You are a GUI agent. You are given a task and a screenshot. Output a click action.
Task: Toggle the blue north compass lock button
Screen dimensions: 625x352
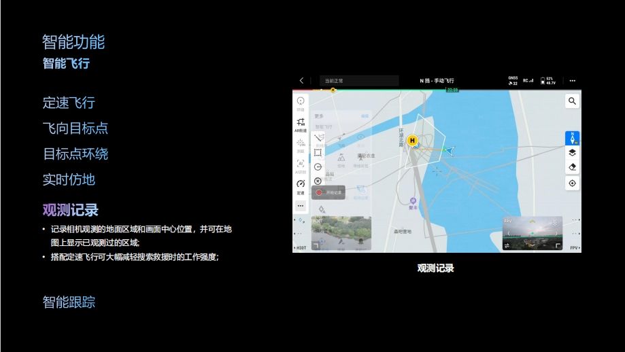[x=572, y=138]
